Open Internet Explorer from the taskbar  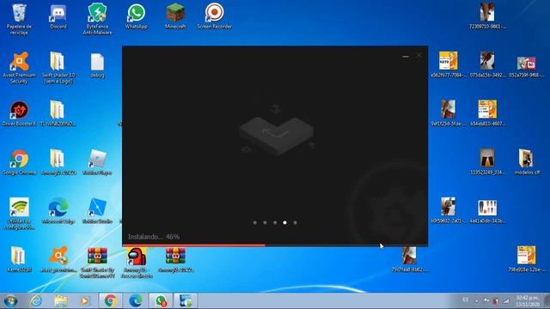pyautogui.click(x=36, y=301)
